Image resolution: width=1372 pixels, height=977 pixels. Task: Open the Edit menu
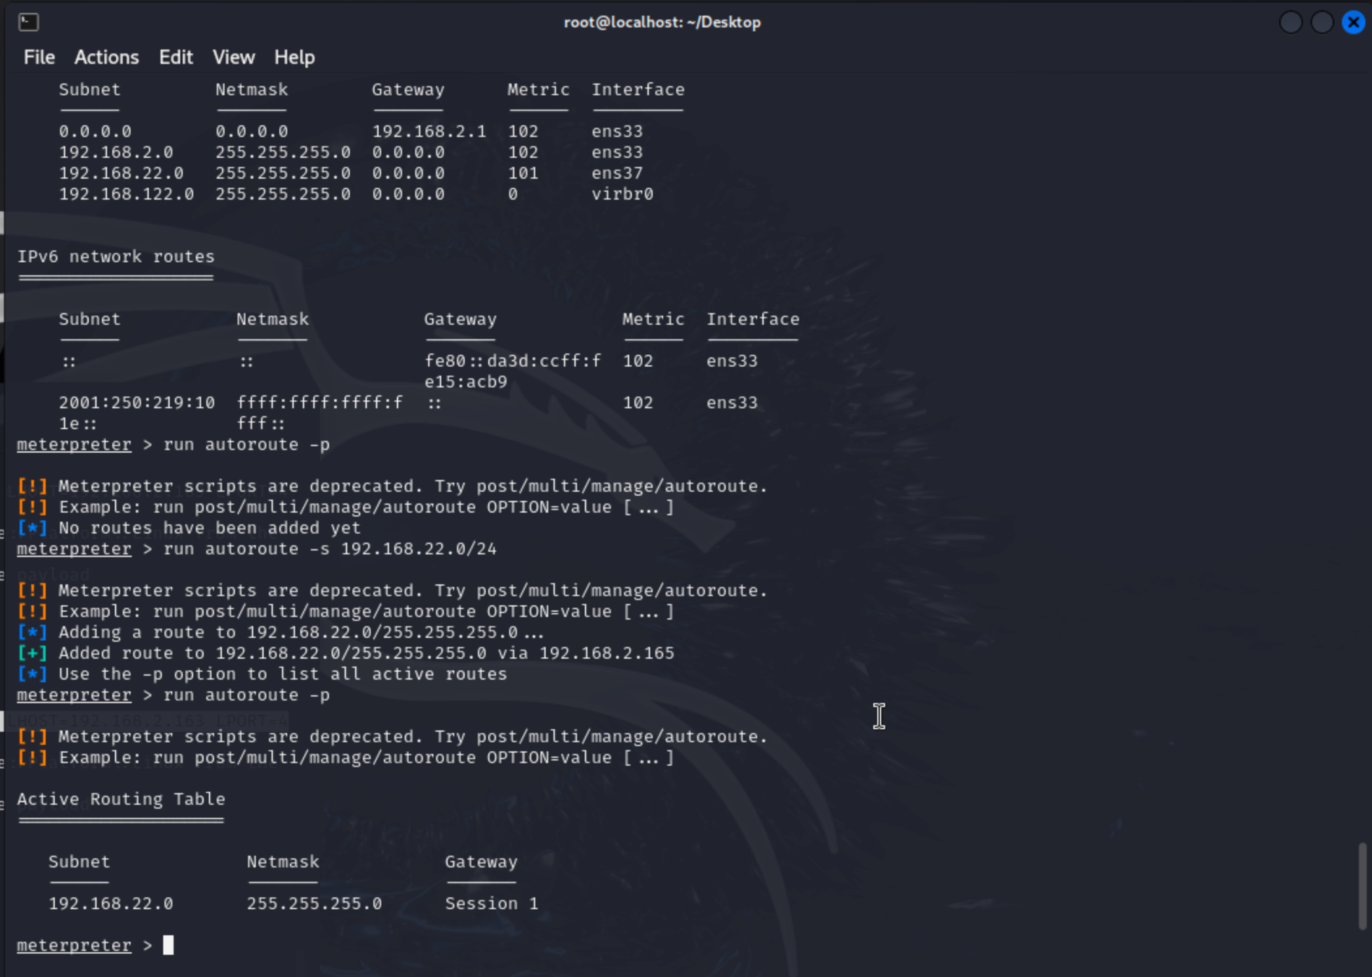pos(176,57)
